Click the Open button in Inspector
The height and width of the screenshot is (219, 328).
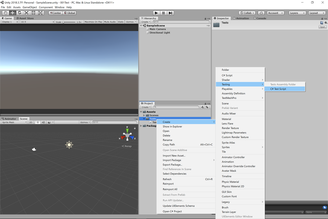(x=323, y=27)
